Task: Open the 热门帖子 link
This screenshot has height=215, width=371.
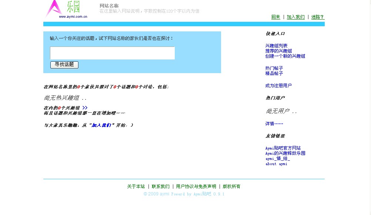Action: tap(274, 68)
